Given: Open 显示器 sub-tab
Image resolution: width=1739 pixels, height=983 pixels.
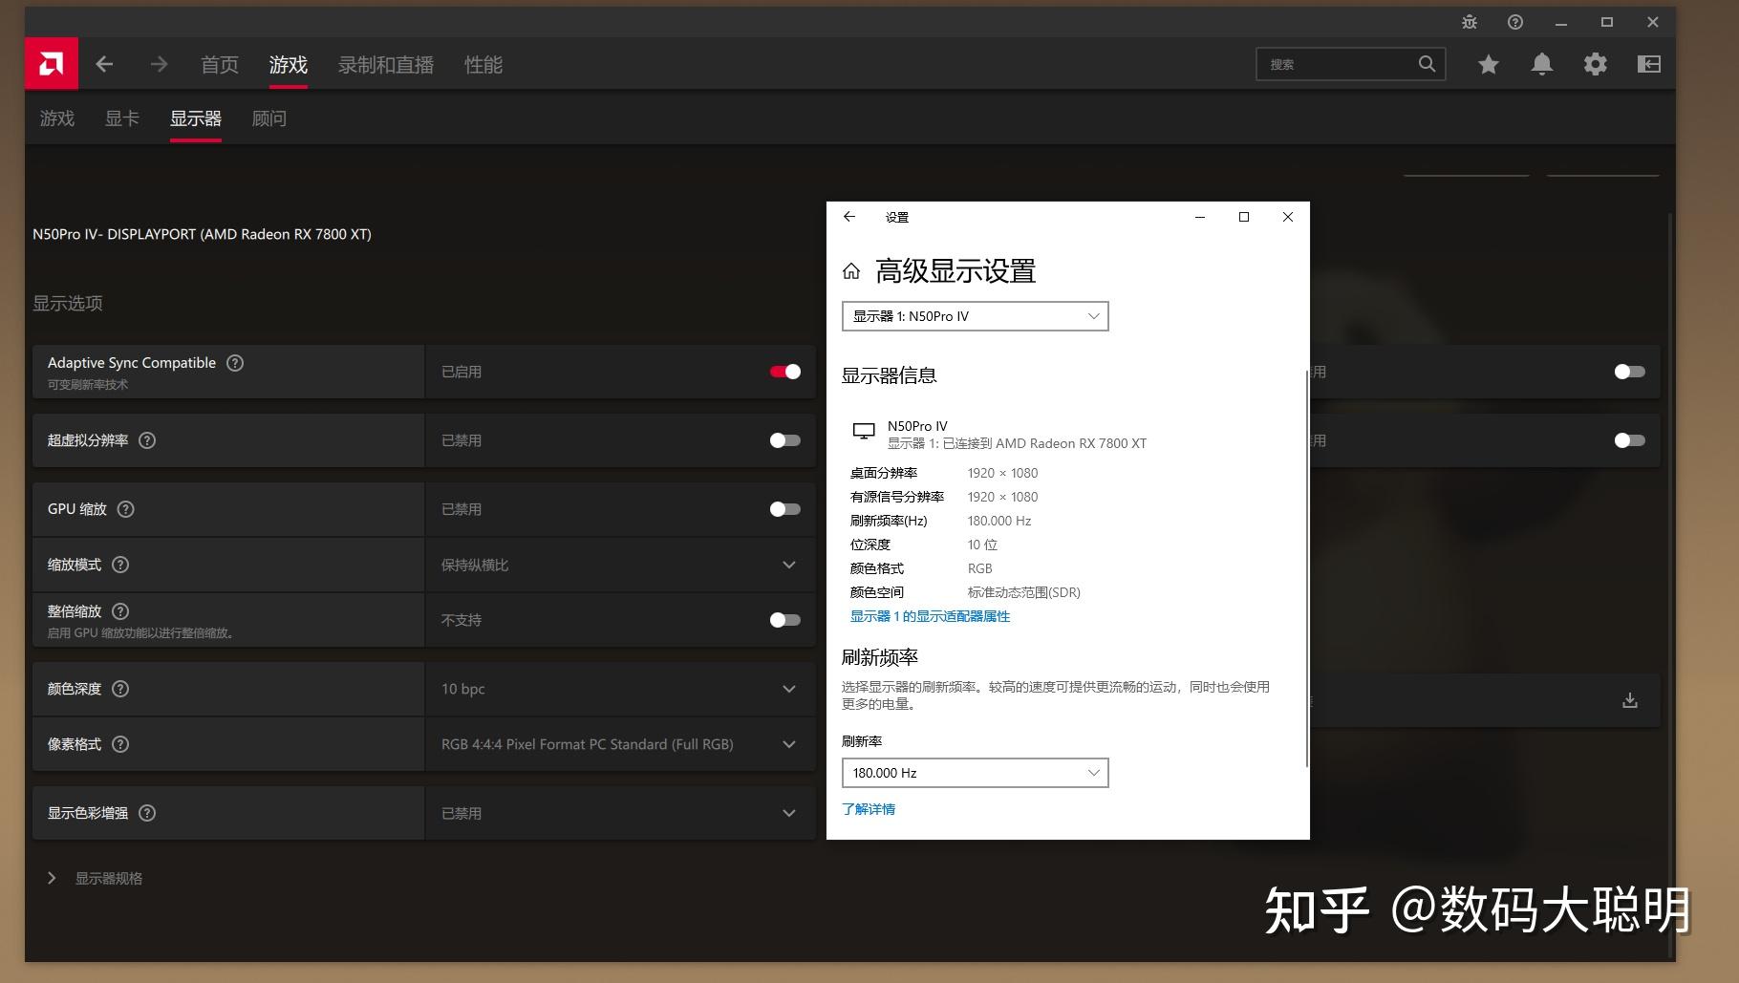Looking at the screenshot, I should [196, 118].
